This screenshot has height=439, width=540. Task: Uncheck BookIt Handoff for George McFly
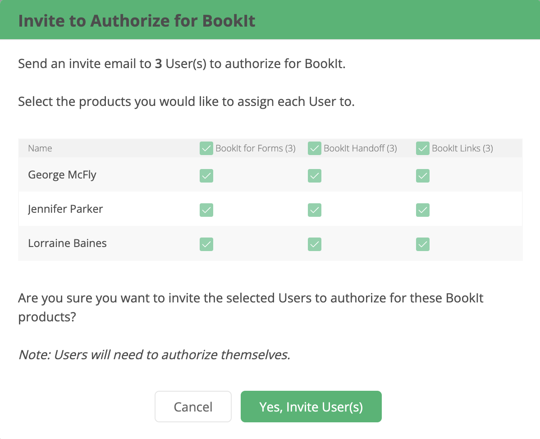pyautogui.click(x=315, y=176)
